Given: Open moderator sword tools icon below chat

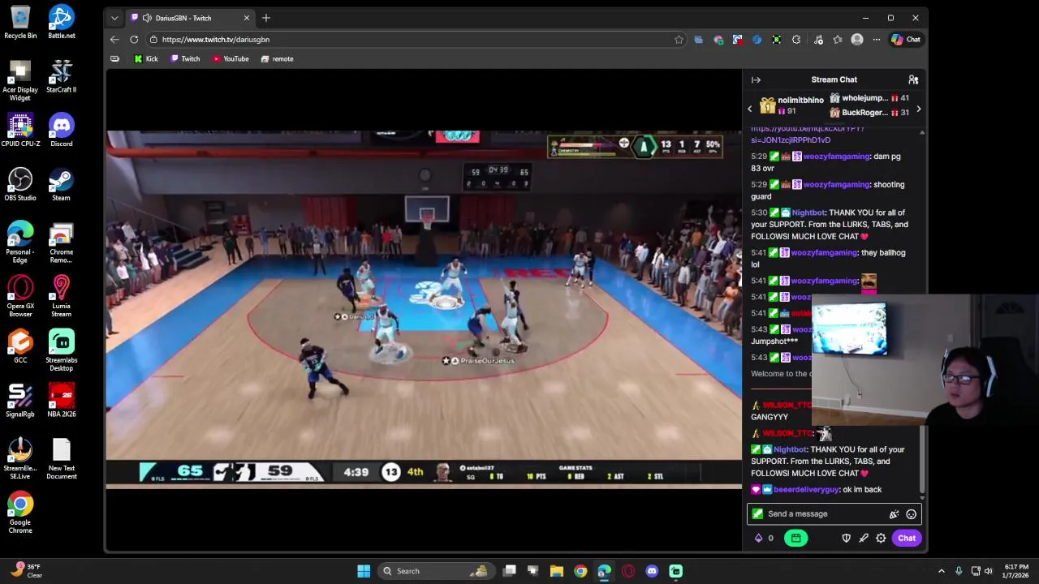Looking at the screenshot, I should pos(864,538).
